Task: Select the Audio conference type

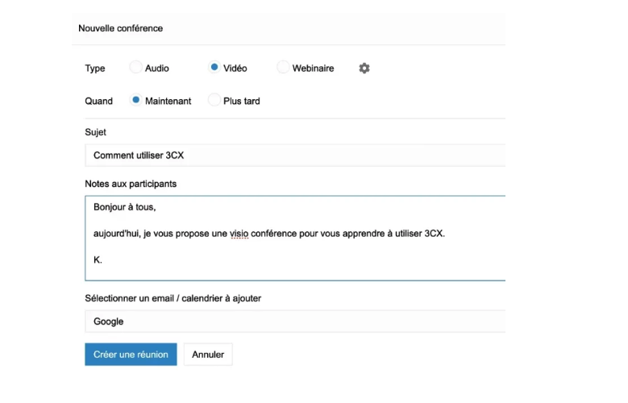Action: tap(135, 68)
